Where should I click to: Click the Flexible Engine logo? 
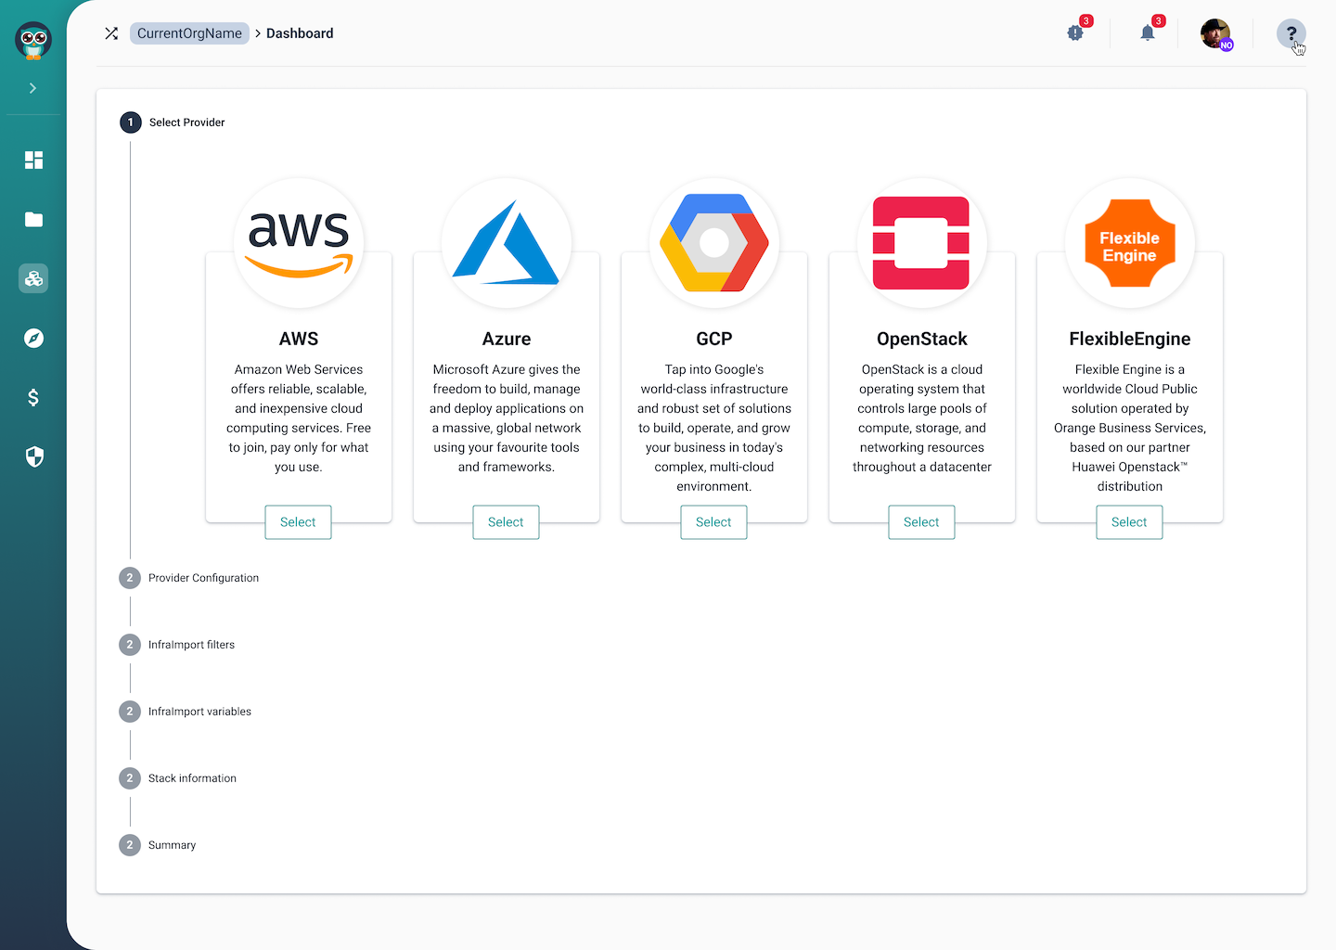click(x=1130, y=243)
